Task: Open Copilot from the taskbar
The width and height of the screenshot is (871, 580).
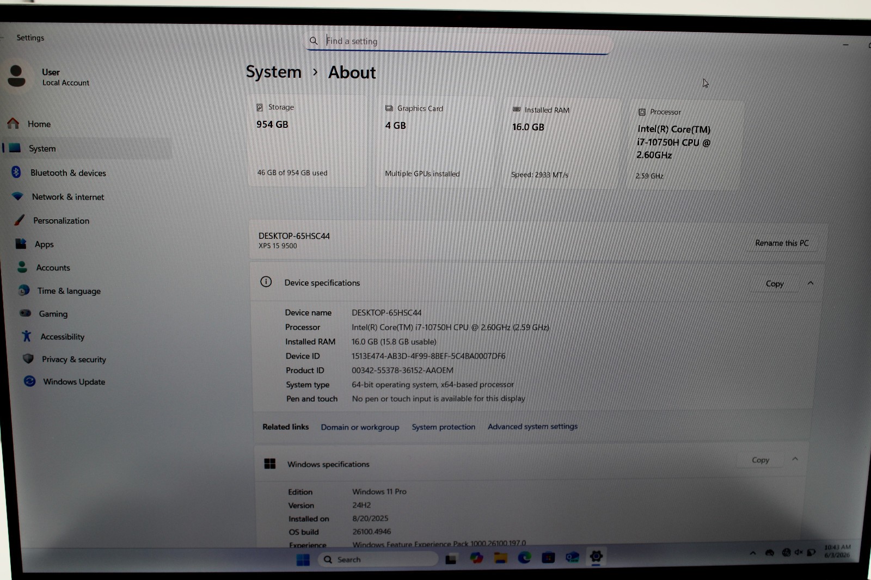Action: pos(476,558)
